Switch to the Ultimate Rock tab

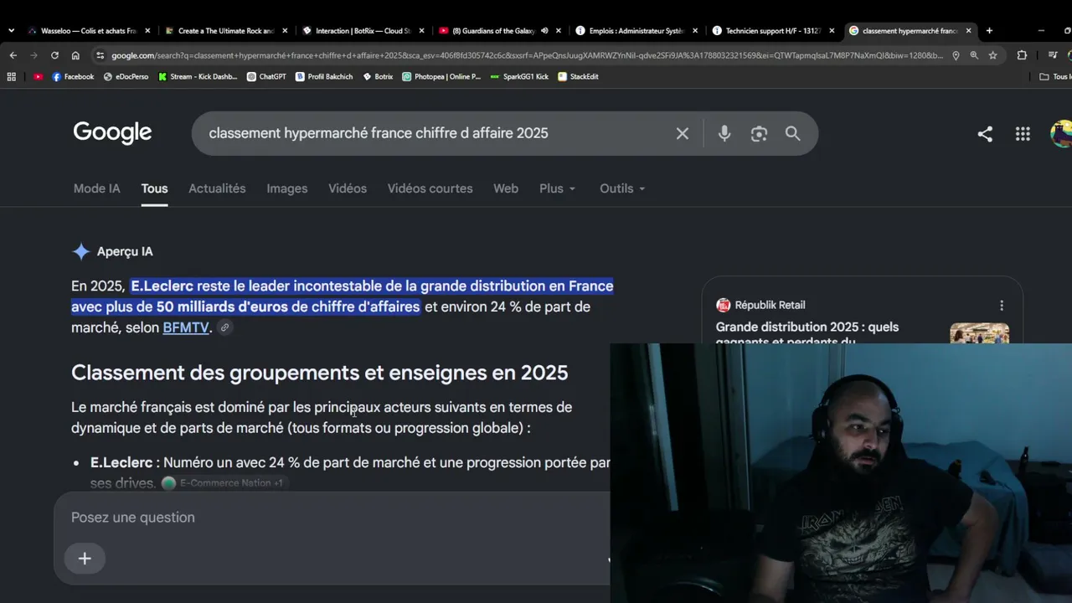226,31
